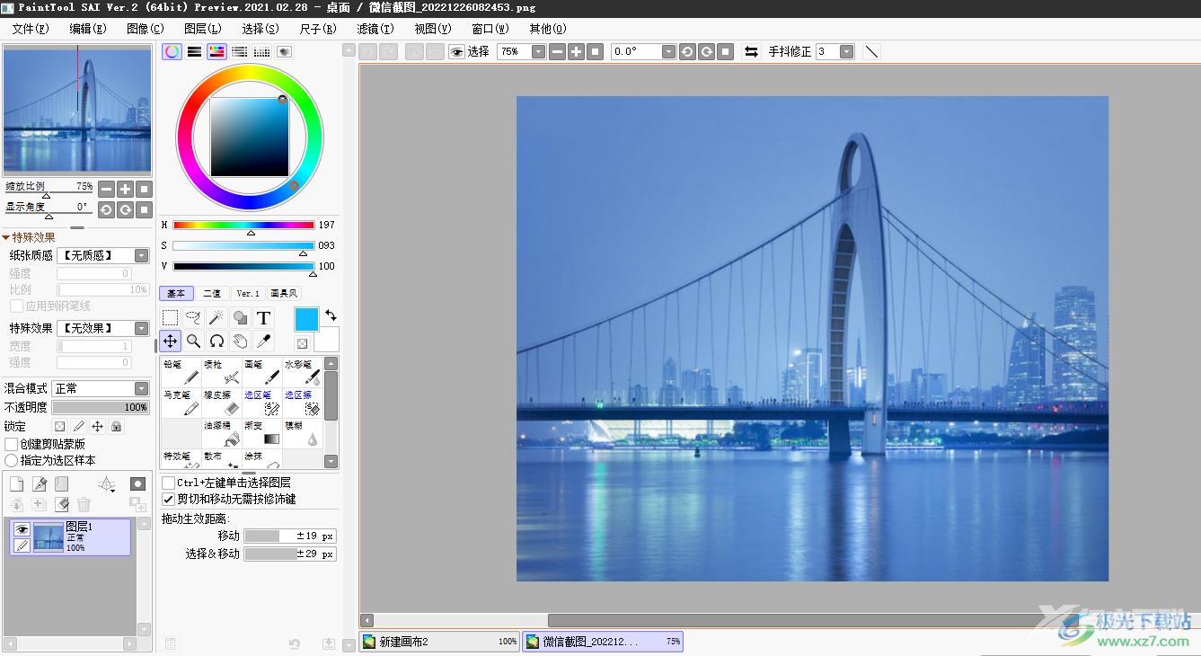Activate the Zoom magnifier tool
Viewport: 1201px width, 656px height.
click(x=193, y=341)
